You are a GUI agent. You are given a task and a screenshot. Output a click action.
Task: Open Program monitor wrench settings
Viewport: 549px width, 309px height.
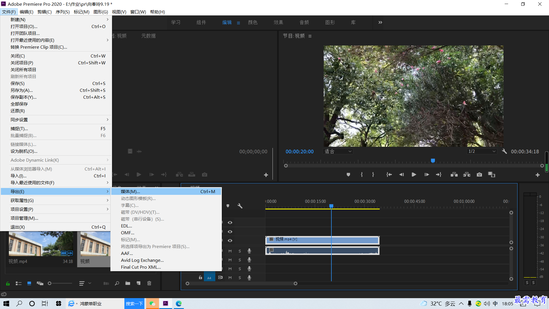(x=504, y=151)
